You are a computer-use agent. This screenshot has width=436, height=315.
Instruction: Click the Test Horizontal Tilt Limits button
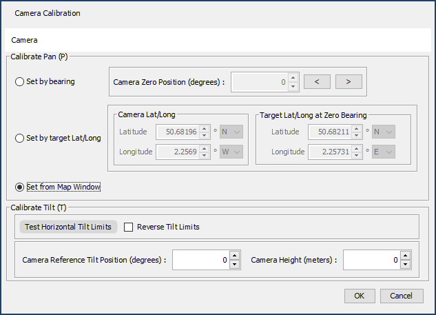68,227
